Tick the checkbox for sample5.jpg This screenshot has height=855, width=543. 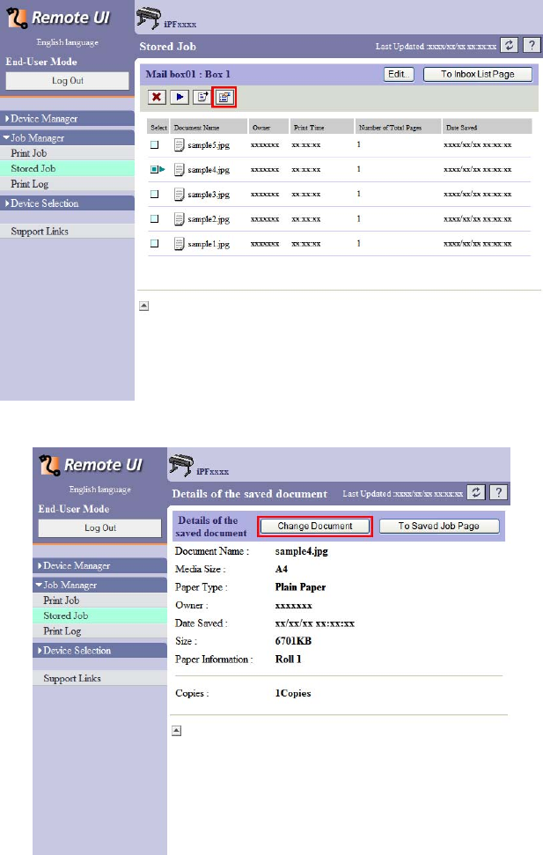tap(154, 145)
